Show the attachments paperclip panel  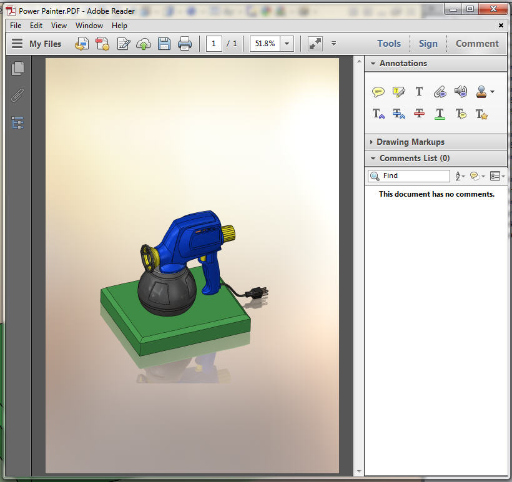coord(17,96)
